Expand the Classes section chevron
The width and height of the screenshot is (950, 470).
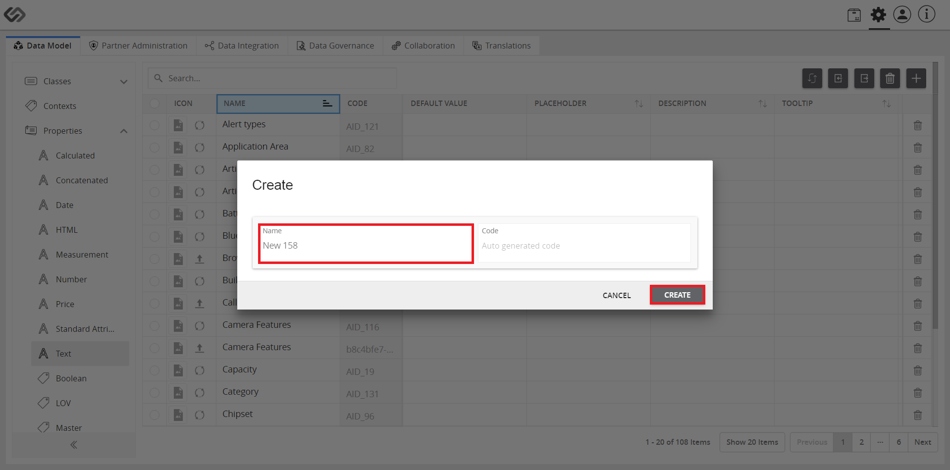pyautogui.click(x=124, y=82)
